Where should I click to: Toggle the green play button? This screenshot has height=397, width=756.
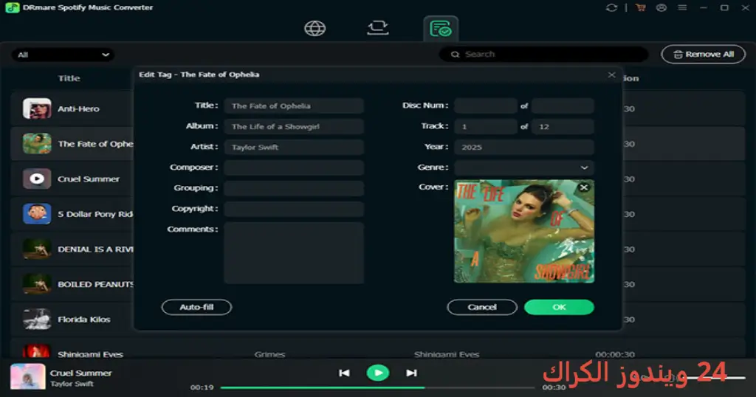click(378, 373)
